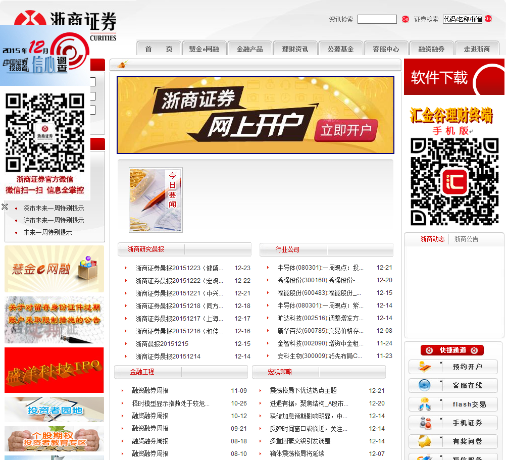Click the 手机证券 quick-channel icon
Screen dimensions: 506x460
[x=425, y=423]
